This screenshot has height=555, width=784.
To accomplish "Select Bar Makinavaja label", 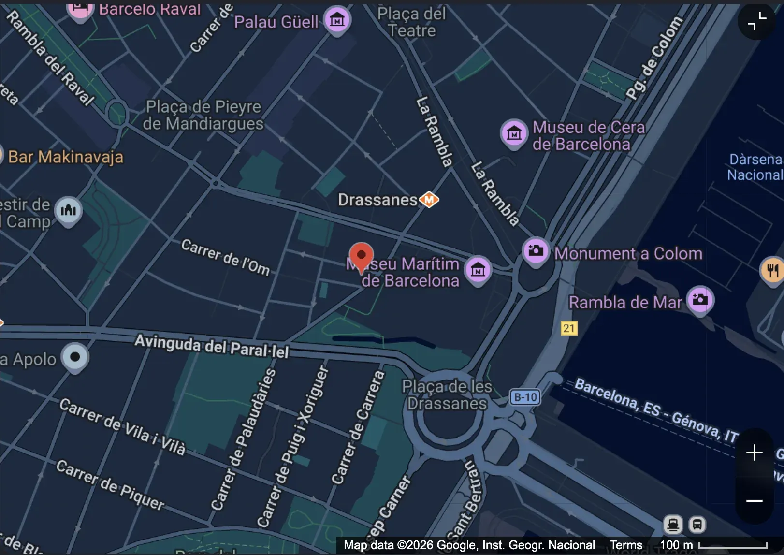I will point(66,157).
